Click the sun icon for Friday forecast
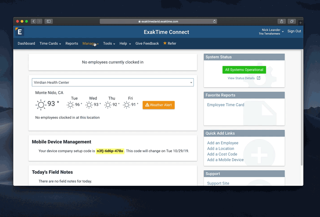The height and width of the screenshot is (217, 320). coord(126,105)
